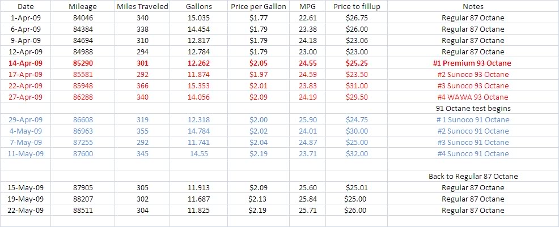Select the Back to Regular 87 Octane cell
This screenshot has width=559, height=227.
473,176
